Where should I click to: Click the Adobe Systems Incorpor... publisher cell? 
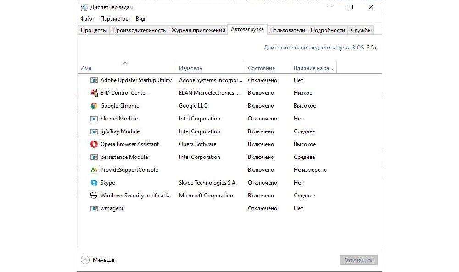[x=211, y=80]
